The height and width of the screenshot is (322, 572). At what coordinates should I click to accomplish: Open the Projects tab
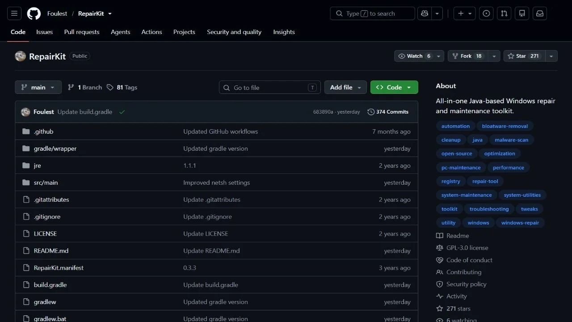[x=184, y=32]
